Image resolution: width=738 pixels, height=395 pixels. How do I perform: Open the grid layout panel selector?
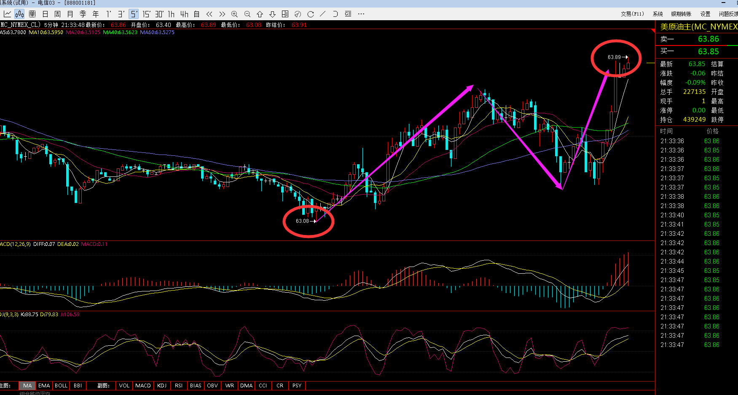point(285,14)
